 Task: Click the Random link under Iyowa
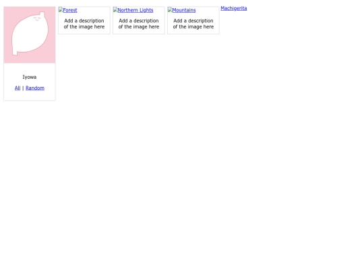pyautogui.click(x=35, y=88)
